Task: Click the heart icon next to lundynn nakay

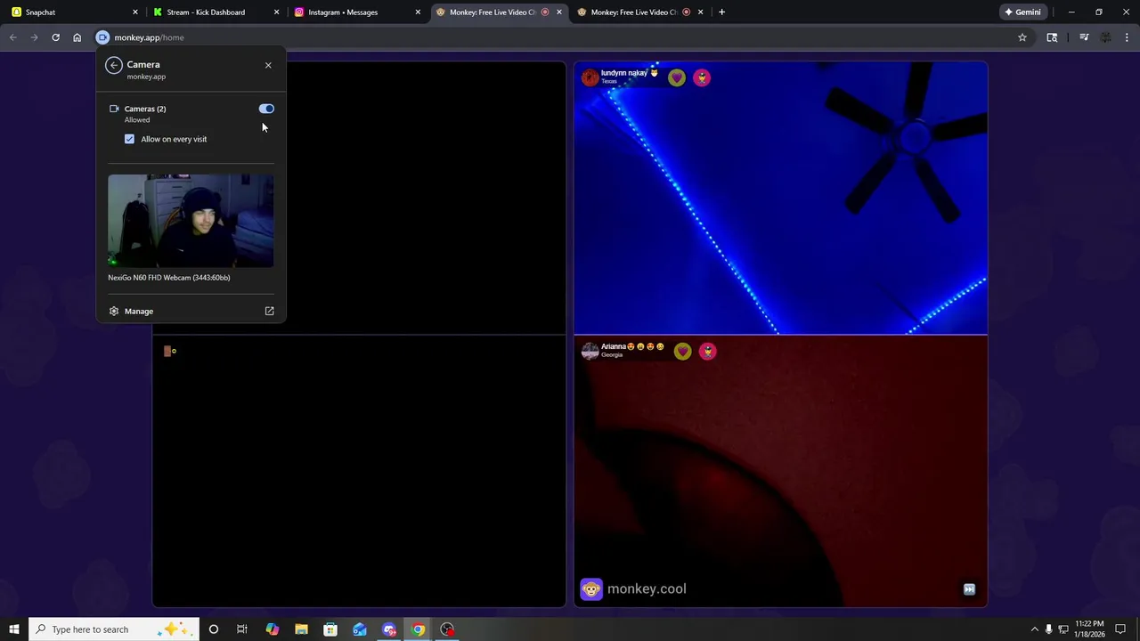Action: click(x=677, y=77)
